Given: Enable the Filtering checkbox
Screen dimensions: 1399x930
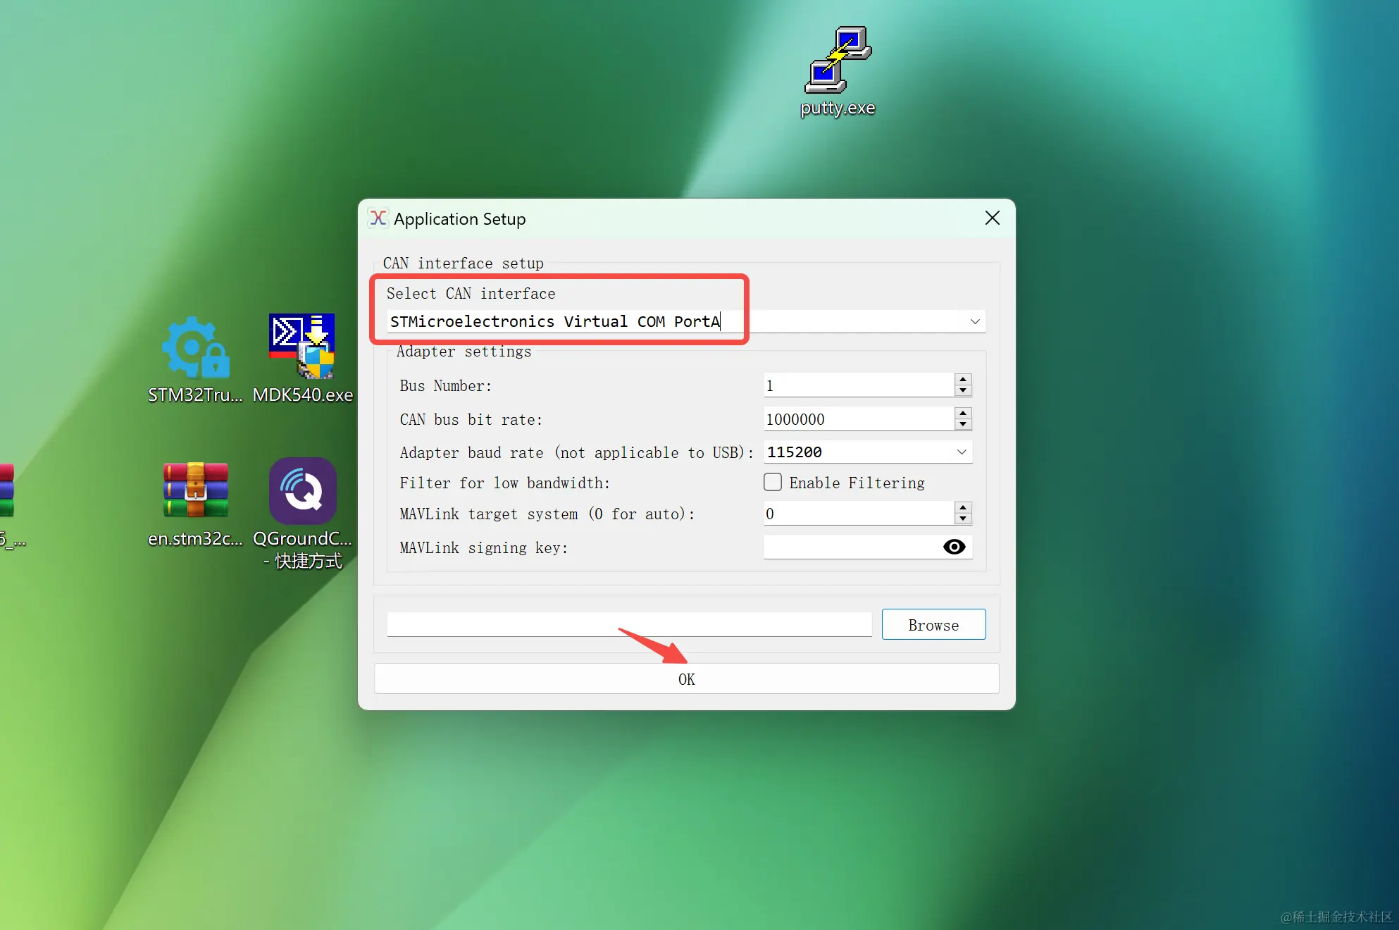Looking at the screenshot, I should [773, 483].
